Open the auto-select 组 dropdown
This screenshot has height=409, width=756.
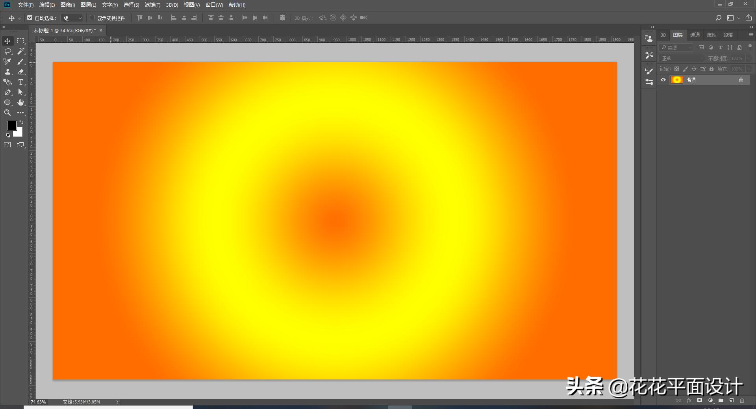coord(73,18)
